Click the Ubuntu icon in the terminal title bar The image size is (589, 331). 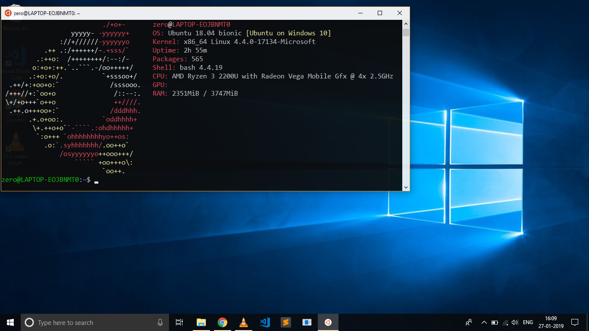(7, 13)
